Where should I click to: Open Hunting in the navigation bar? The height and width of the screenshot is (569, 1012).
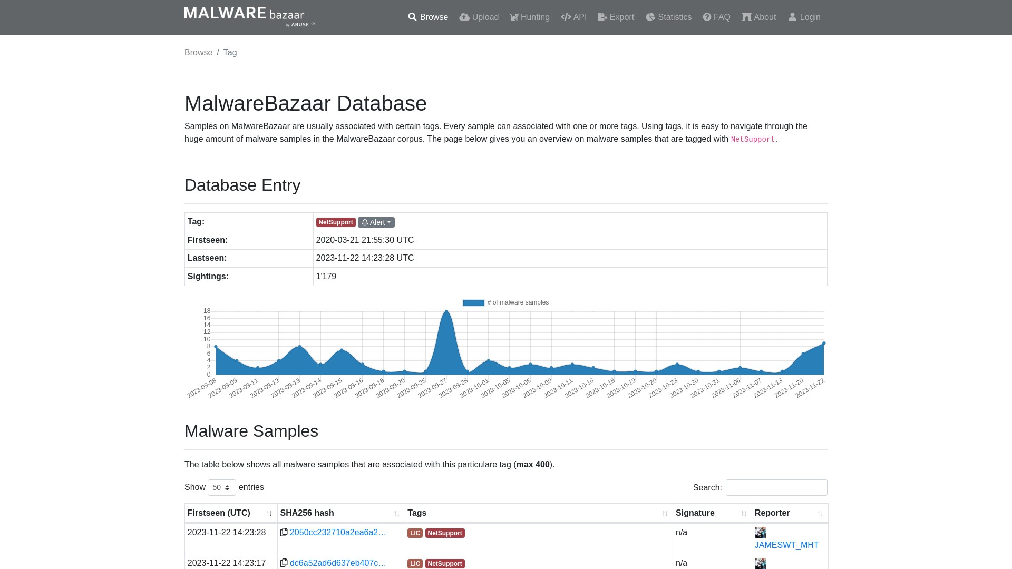coord(530,17)
